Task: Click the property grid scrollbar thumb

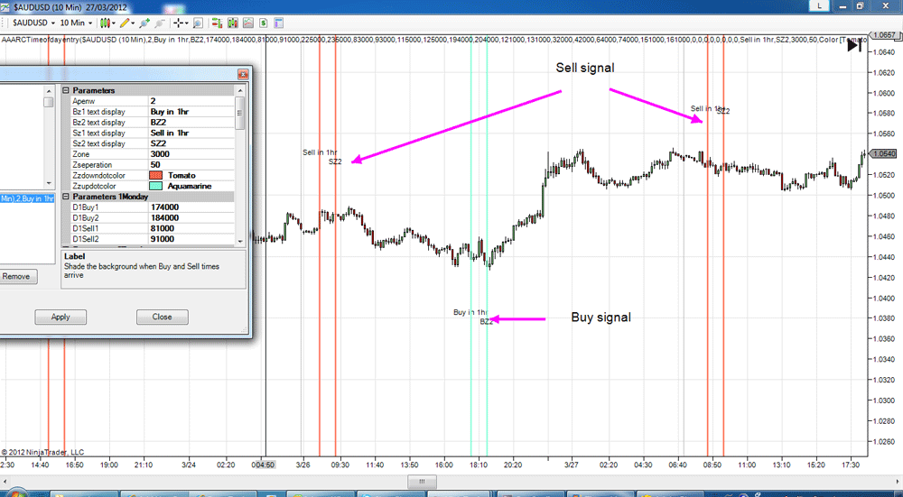Action: 240,115
